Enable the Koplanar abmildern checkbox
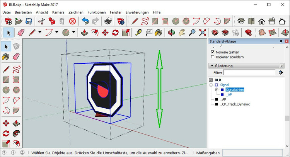Image resolution: width=290 pixels, height=157 pixels. pos(212,57)
